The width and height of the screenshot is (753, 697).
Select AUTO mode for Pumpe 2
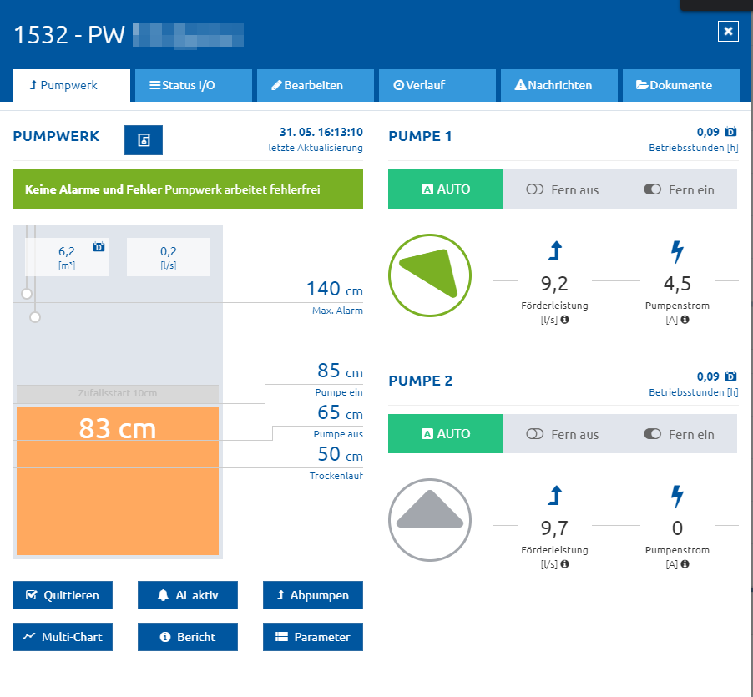coord(446,433)
